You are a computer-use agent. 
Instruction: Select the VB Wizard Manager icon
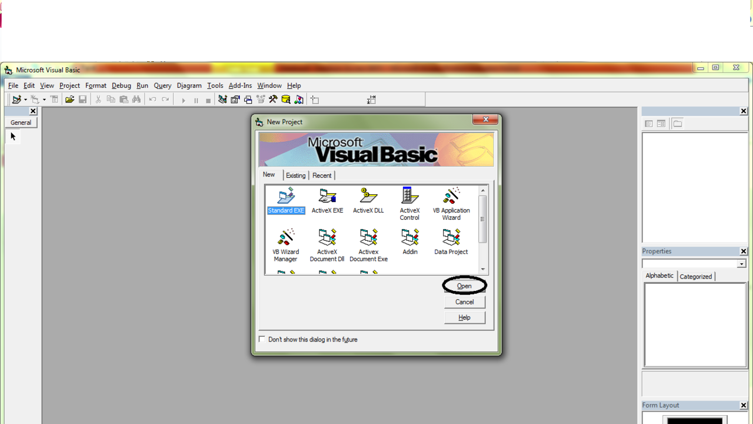pyautogui.click(x=286, y=246)
